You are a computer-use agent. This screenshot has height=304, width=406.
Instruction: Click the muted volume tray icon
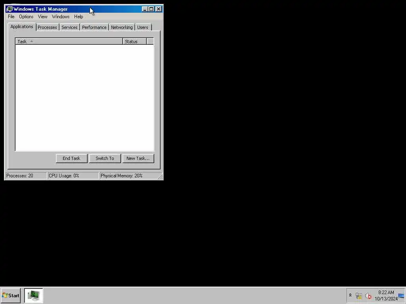[x=368, y=296]
